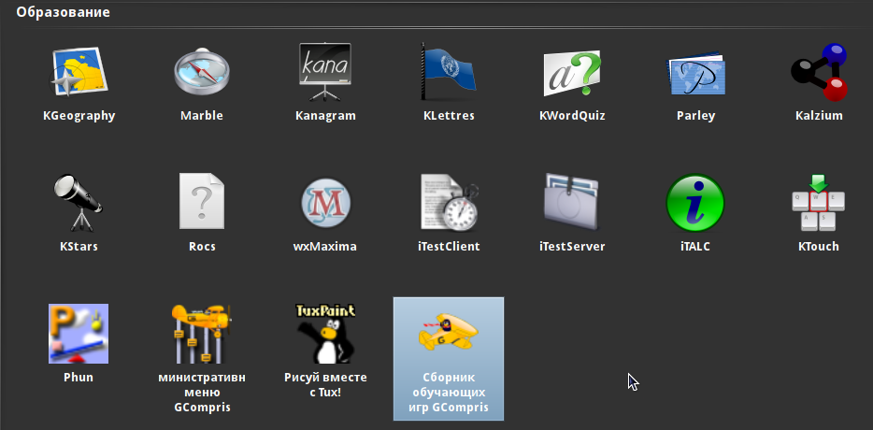Open TuxPaint penguin icon
This screenshot has height=430, width=873.
325,334
